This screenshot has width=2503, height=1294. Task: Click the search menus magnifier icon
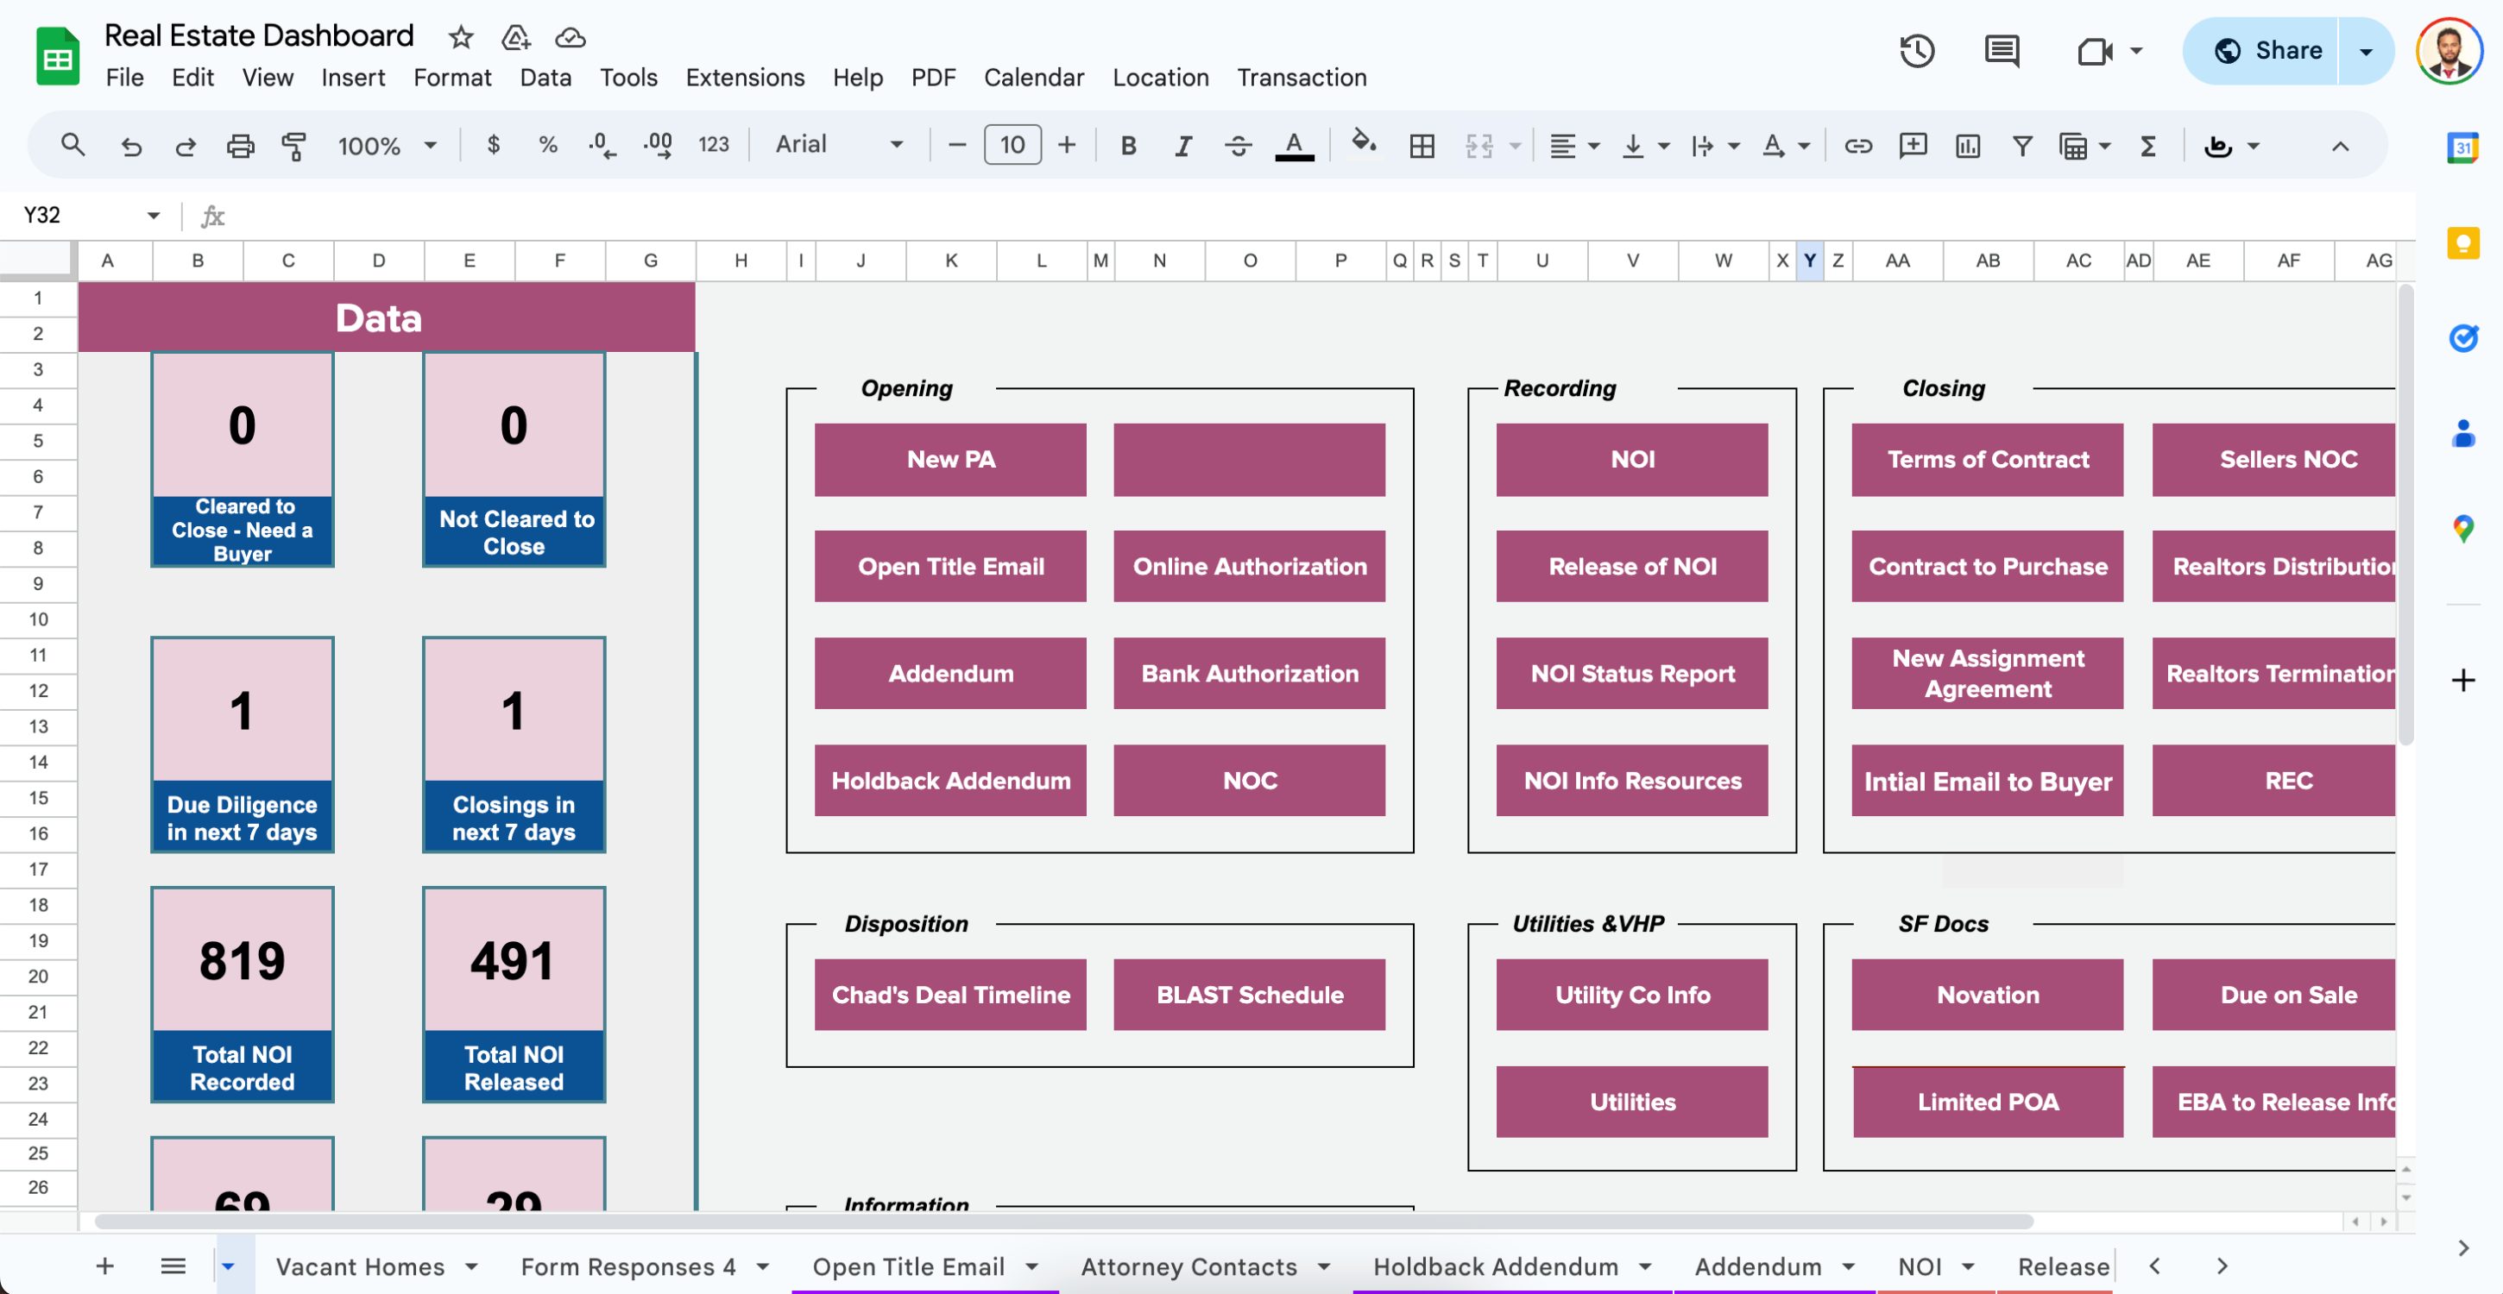(73, 146)
